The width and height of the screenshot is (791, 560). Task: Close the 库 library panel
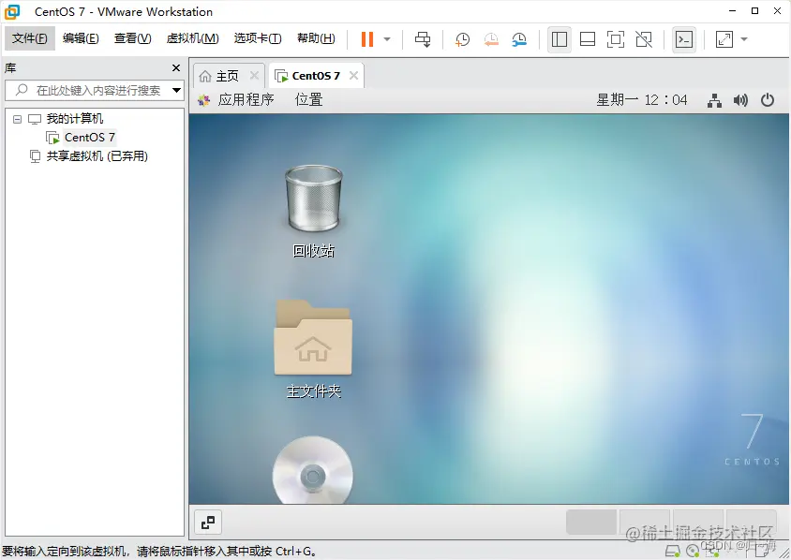[176, 67]
